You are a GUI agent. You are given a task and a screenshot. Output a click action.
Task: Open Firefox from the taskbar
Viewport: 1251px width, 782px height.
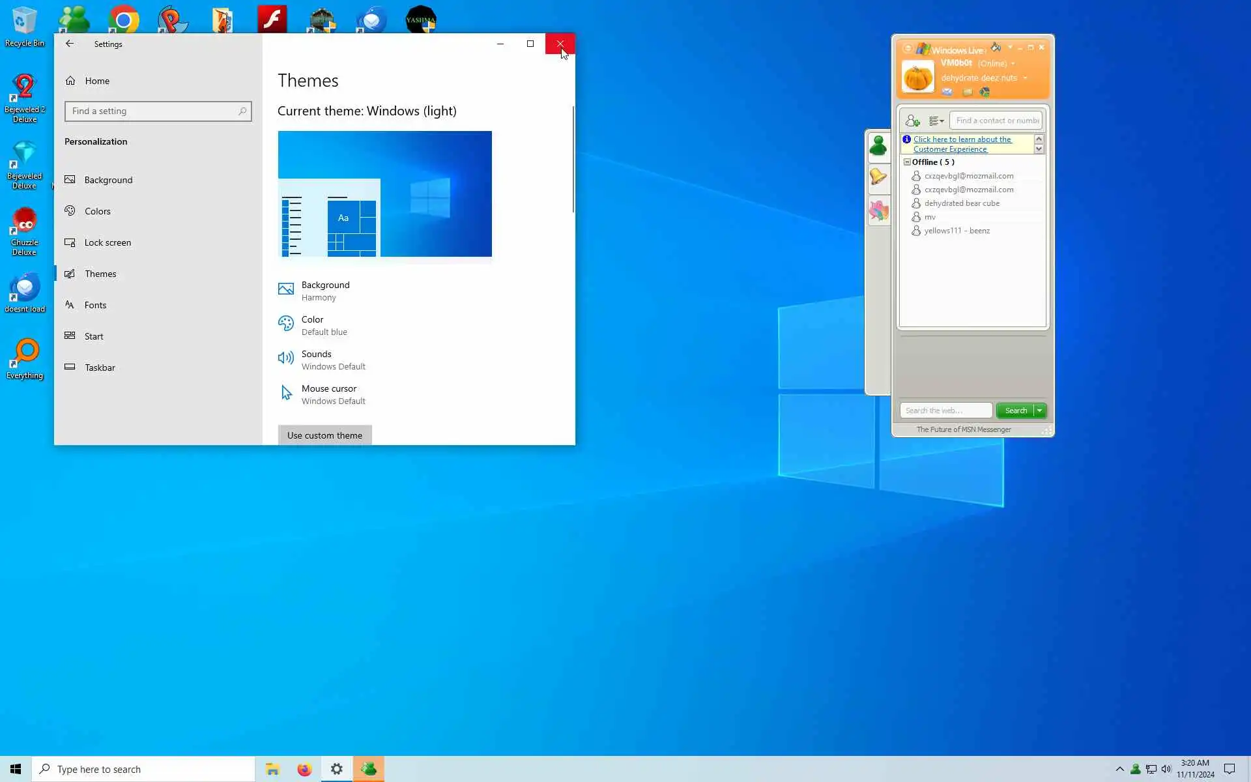tap(304, 770)
